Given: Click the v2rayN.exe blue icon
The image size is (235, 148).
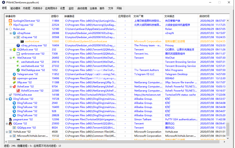Looking at the screenshot, I should pyautogui.click(x=14, y=33).
